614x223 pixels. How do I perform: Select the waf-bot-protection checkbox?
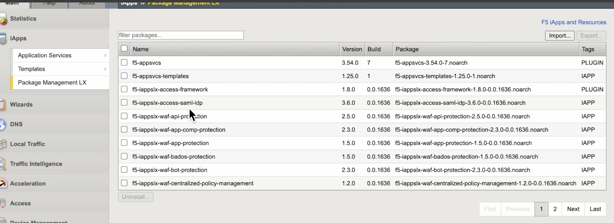124,169
